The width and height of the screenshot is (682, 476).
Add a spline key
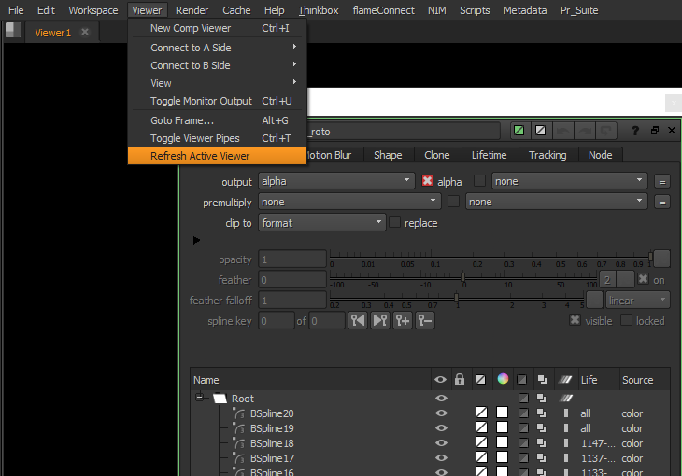pyautogui.click(x=403, y=320)
